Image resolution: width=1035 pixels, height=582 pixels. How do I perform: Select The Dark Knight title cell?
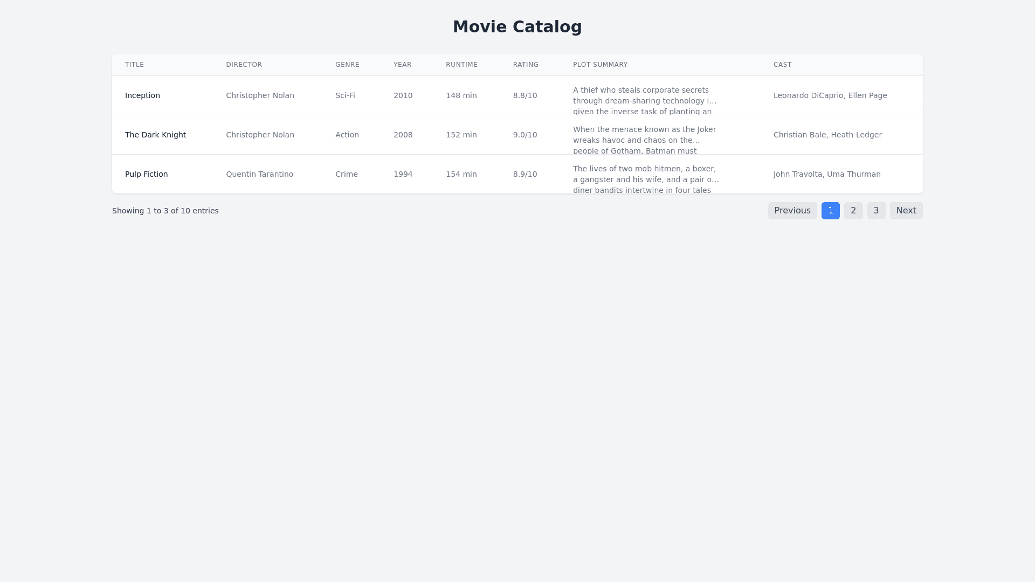click(155, 135)
